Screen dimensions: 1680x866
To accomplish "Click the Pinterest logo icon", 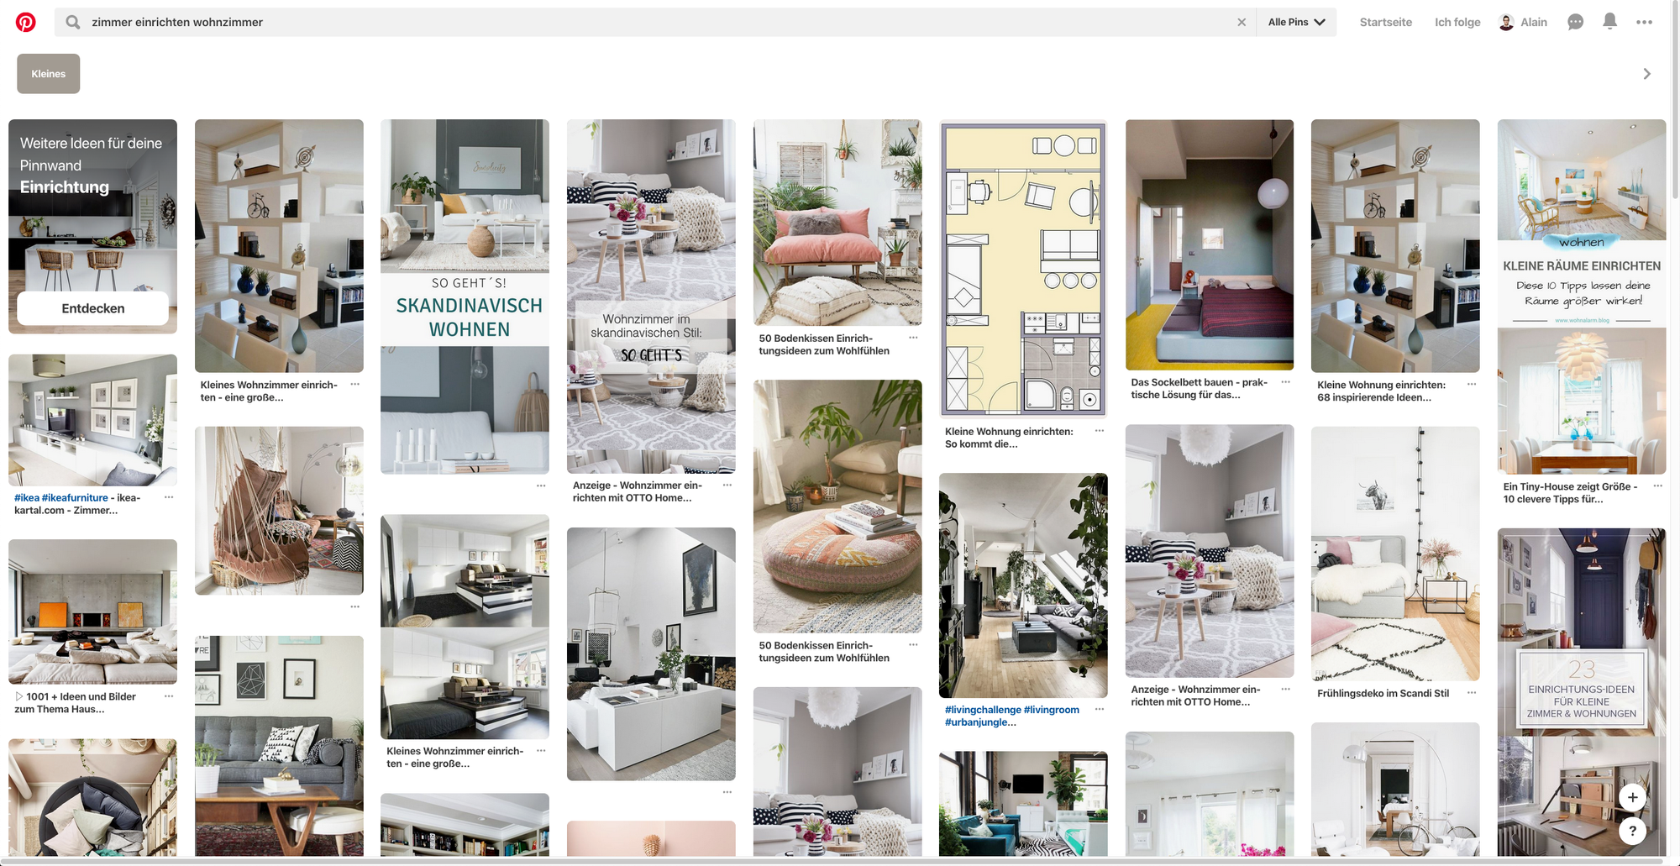I will click(x=26, y=23).
